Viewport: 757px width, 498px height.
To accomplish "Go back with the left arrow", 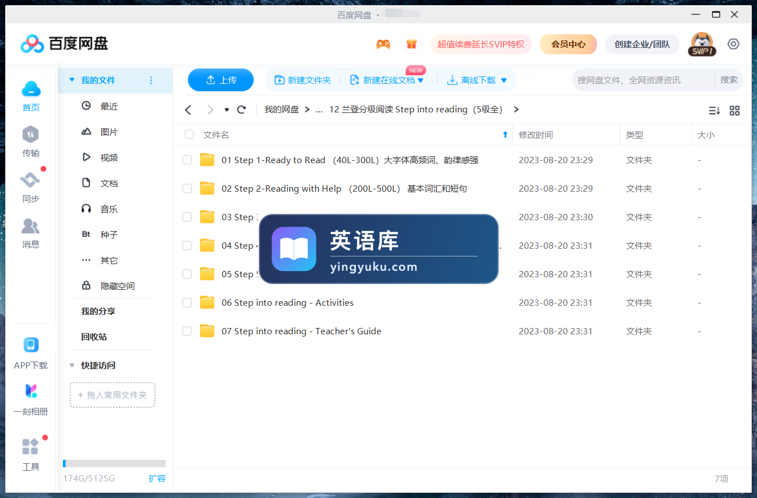I will pos(188,110).
